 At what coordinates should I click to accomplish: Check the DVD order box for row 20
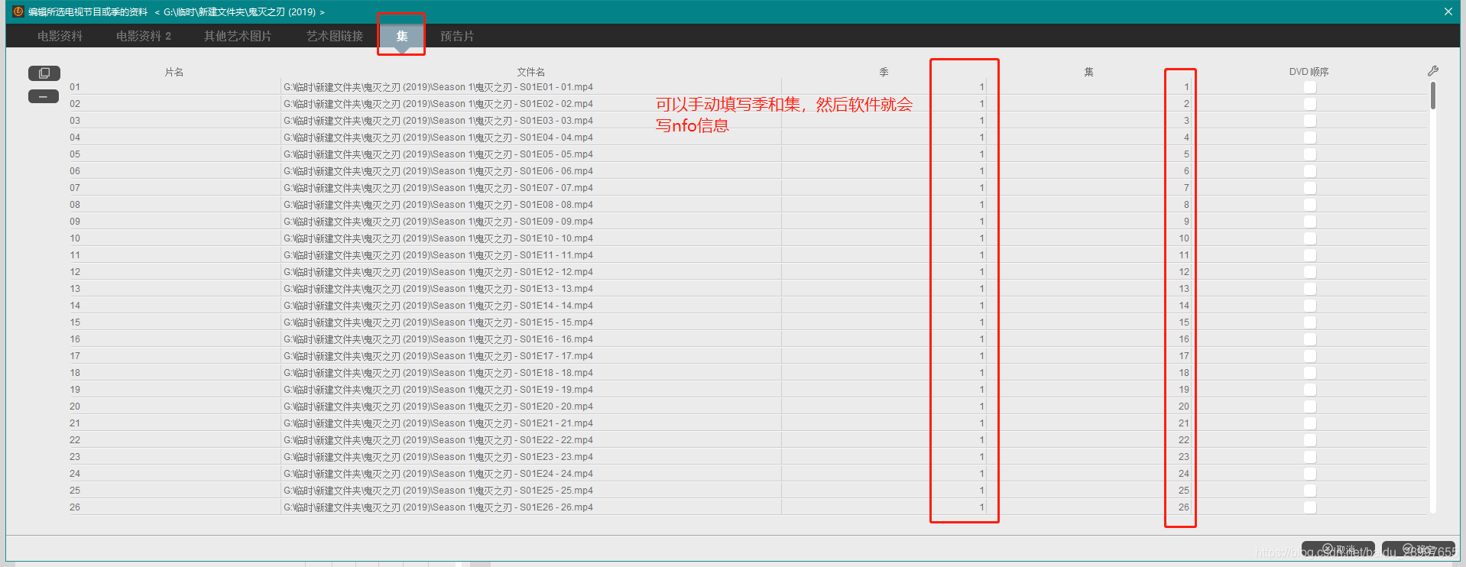tap(1310, 407)
